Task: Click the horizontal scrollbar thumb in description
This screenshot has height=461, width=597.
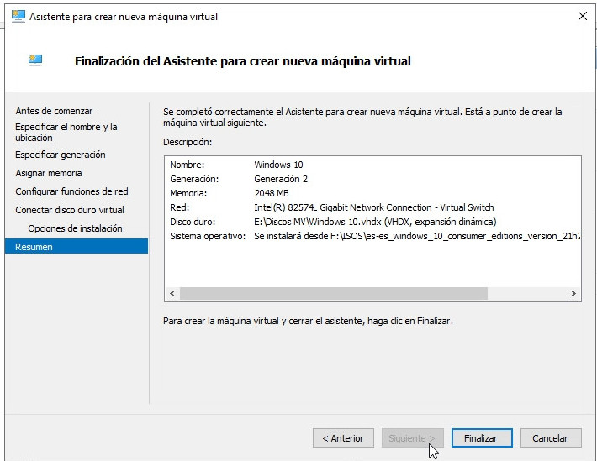Action: 333,294
